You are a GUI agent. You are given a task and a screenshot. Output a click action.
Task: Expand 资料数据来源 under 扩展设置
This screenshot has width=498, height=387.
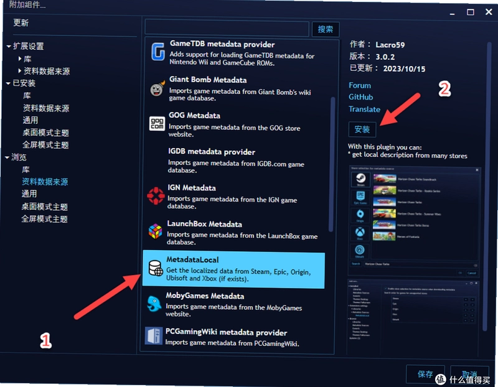[20, 70]
